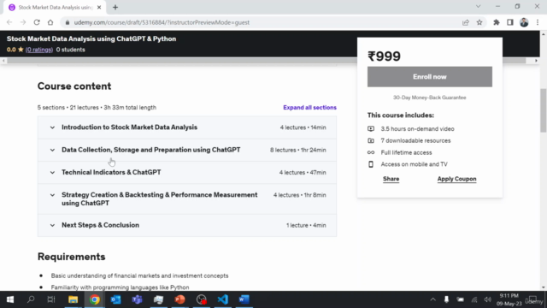Screen dimensions: 547x308
Task: Open Visual Studio Code from the taskbar
Action: (x=222, y=299)
